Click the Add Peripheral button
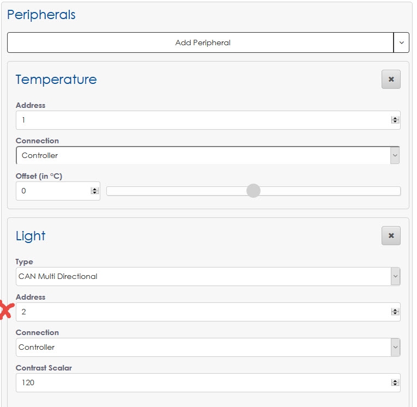The width and height of the screenshot is (417, 407). 200,42
